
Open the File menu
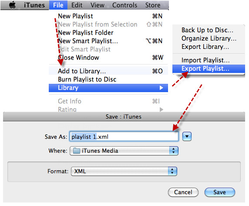click(x=58, y=5)
